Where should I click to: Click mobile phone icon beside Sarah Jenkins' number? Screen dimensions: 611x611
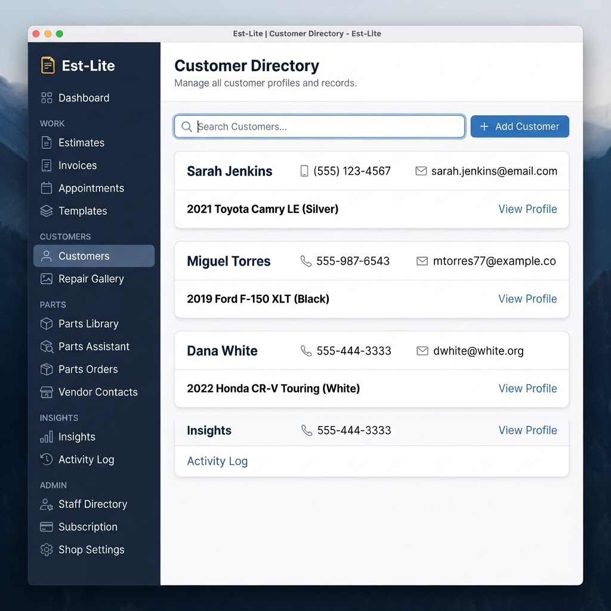[x=304, y=171]
